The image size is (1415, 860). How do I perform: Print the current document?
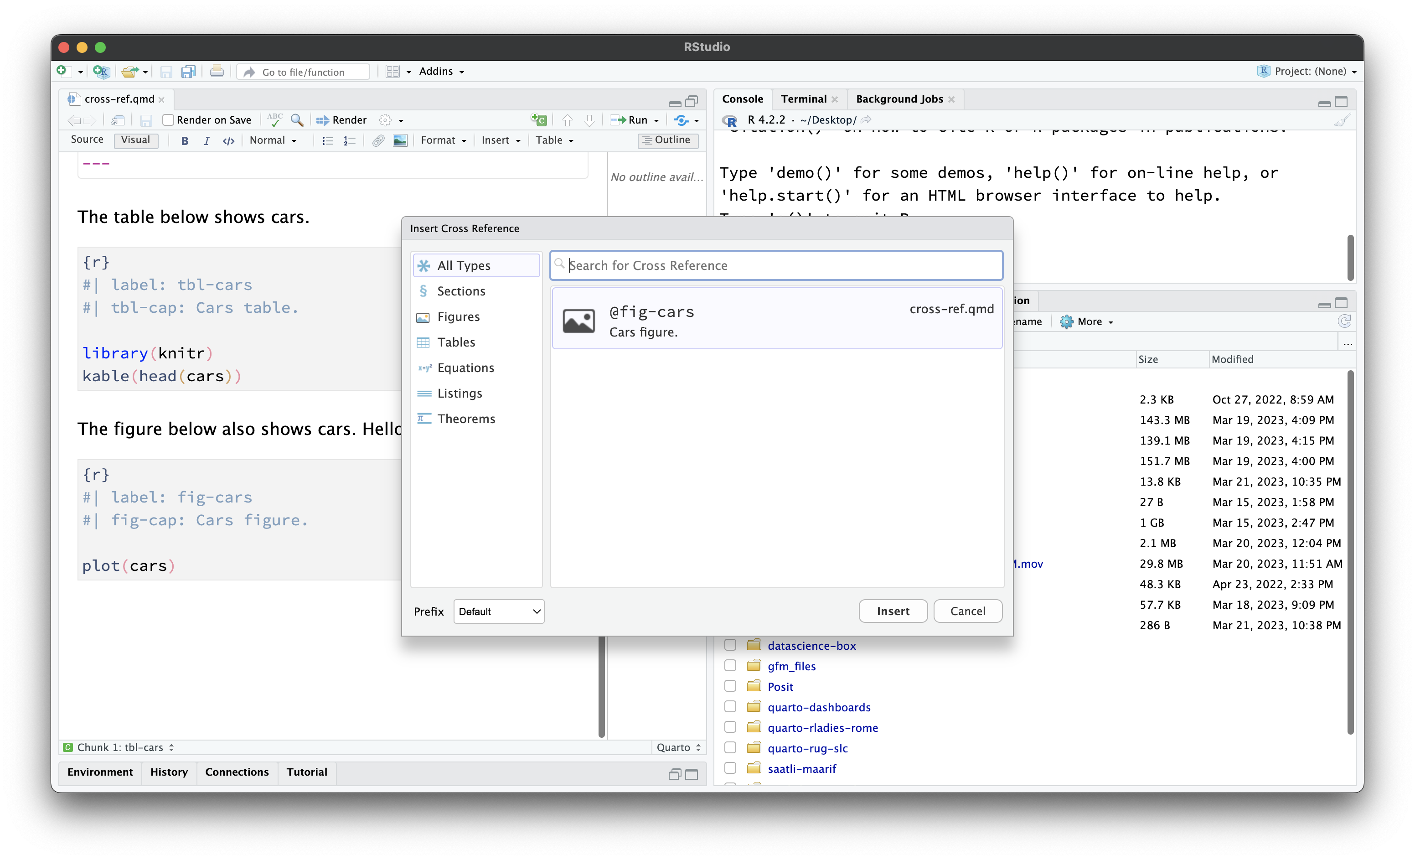[x=217, y=71]
